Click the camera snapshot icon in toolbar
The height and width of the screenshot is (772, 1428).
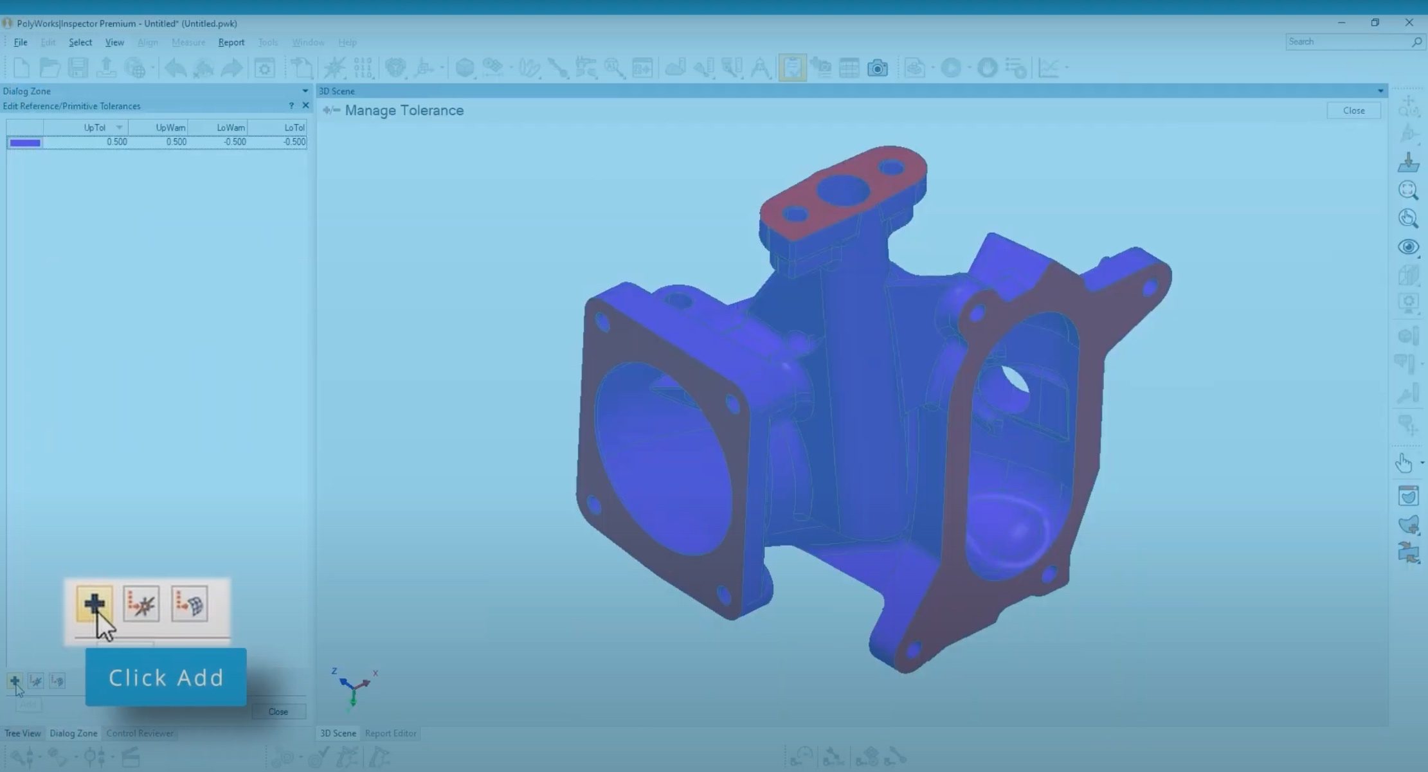pyautogui.click(x=877, y=67)
